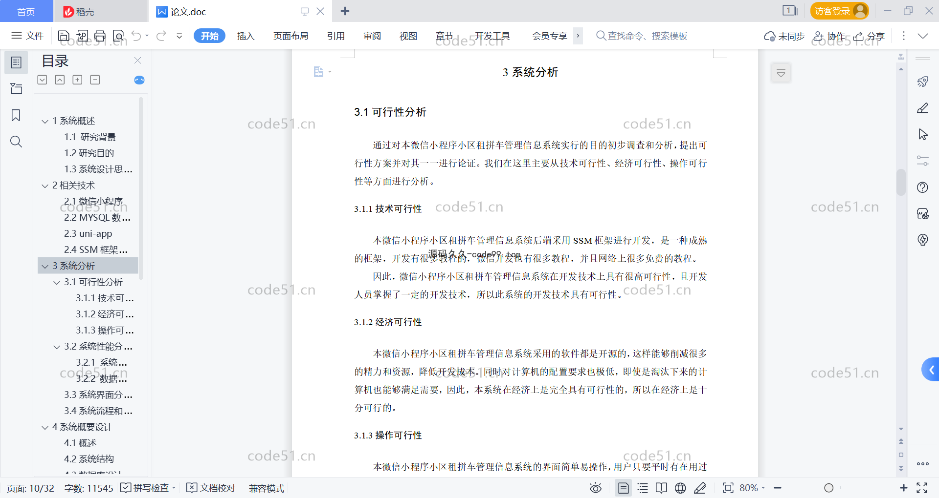Collapse the '3 系统分析' tree node
The width and height of the screenshot is (939, 498).
click(x=45, y=266)
